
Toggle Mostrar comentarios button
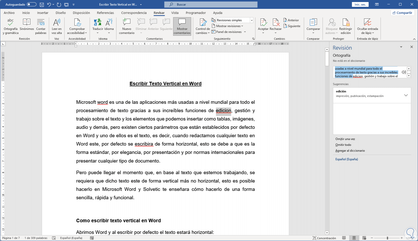tap(182, 26)
